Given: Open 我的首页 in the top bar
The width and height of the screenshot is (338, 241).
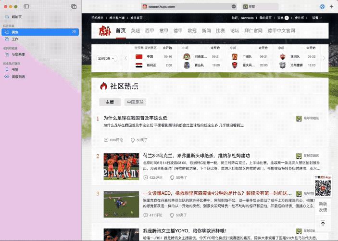Looking at the screenshot, I should (265, 18).
